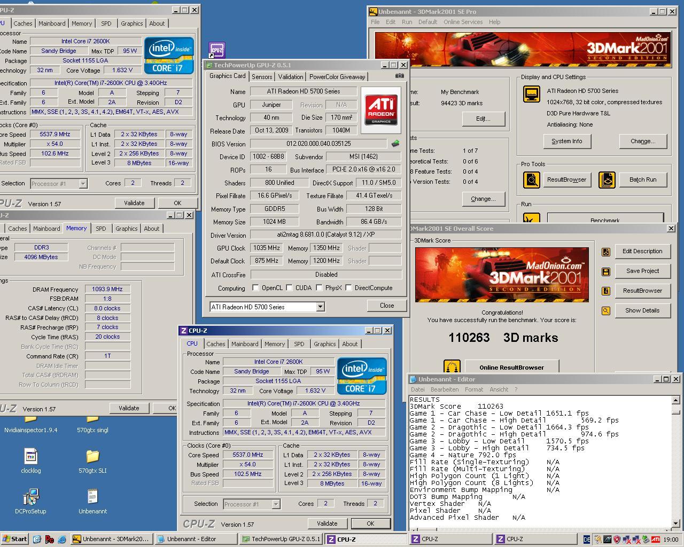Image resolution: width=684 pixels, height=547 pixels.
Task: Click the ATI Radeon logo in GPU-Z
Action: pos(381,110)
